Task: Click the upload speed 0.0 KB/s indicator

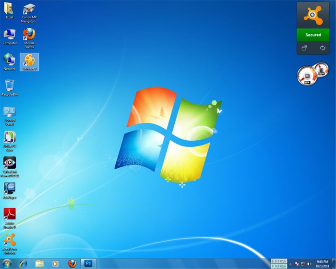Action: point(279,266)
